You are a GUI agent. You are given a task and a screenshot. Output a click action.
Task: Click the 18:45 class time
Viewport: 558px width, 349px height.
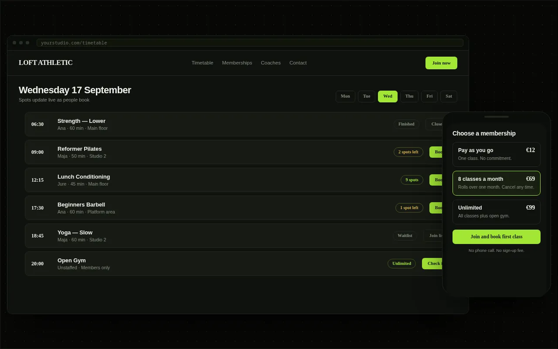(x=37, y=236)
